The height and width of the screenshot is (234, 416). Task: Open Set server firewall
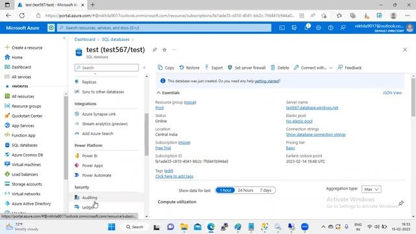[x=247, y=68]
